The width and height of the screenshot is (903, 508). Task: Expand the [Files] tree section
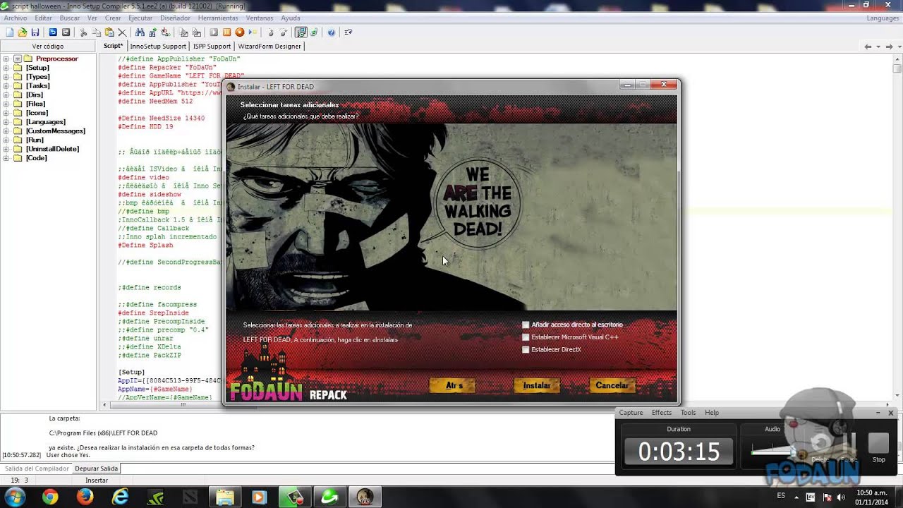click(6, 104)
